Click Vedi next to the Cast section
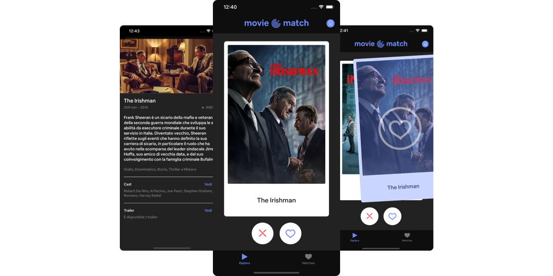 point(208,184)
